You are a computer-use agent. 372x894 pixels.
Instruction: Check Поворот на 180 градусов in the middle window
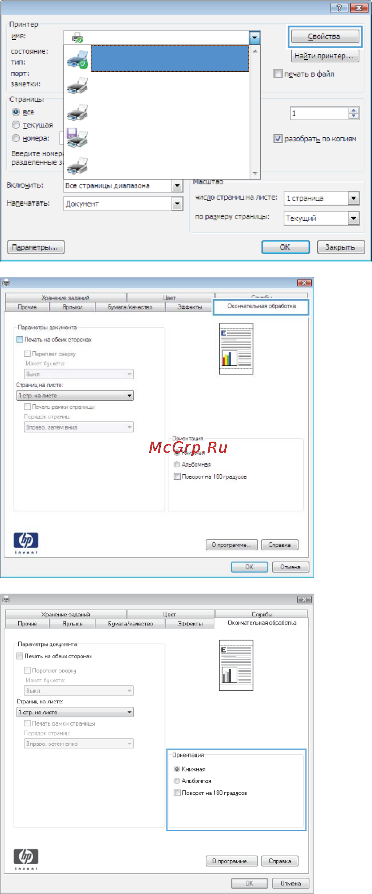coord(177,477)
